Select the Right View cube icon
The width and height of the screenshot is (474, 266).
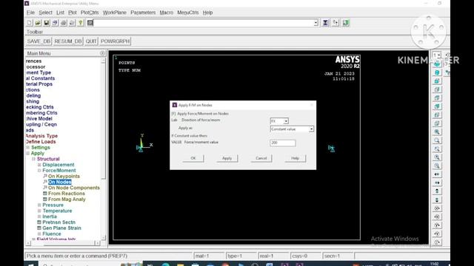pos(437,89)
